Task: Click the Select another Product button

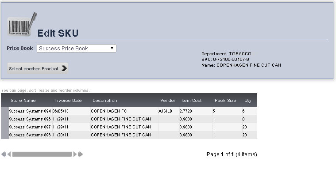Action: coord(38,68)
